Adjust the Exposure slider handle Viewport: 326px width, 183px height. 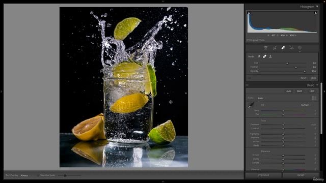(283, 125)
